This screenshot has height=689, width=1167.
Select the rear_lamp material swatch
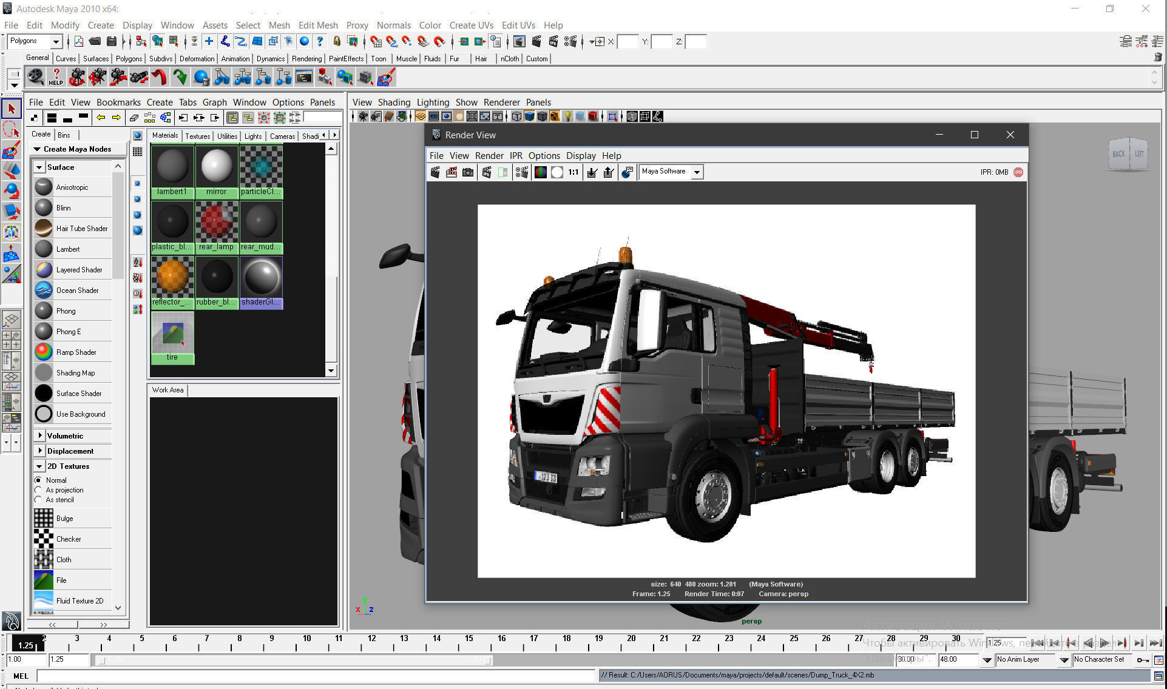pos(217,226)
